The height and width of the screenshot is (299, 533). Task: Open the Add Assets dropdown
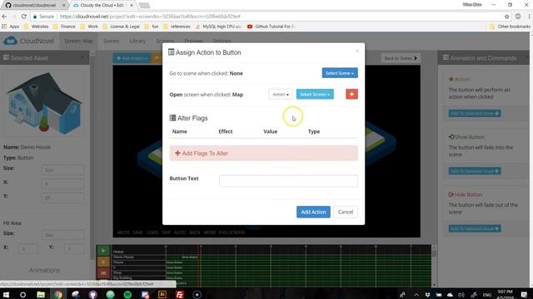tap(132, 58)
